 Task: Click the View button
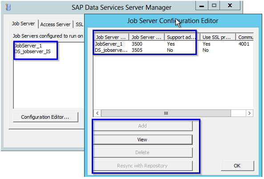click(142, 140)
